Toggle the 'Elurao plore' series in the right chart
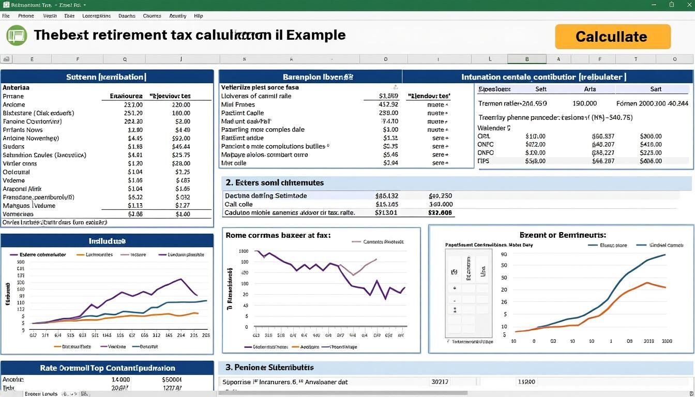Viewport: 695px width, 397px height. click(593, 245)
